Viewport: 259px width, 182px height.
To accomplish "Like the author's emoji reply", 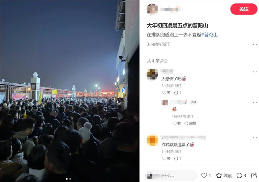I will coord(176,123).
